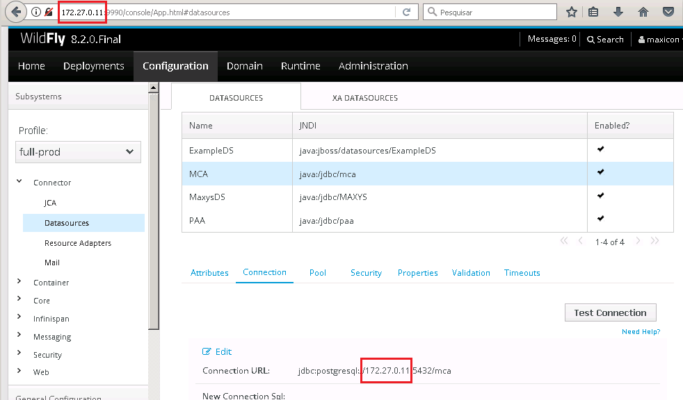The height and width of the screenshot is (400, 683).
Task: Click the Edit pencil icon
Action: coord(207,351)
